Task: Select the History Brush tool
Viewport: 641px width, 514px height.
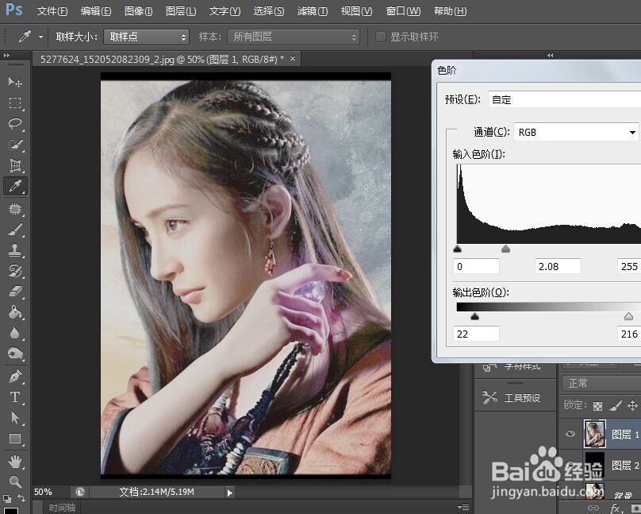Action: click(15, 271)
